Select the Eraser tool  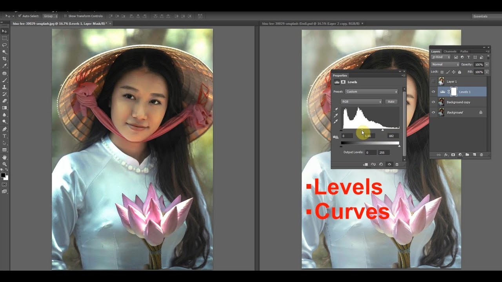[x=5, y=101]
